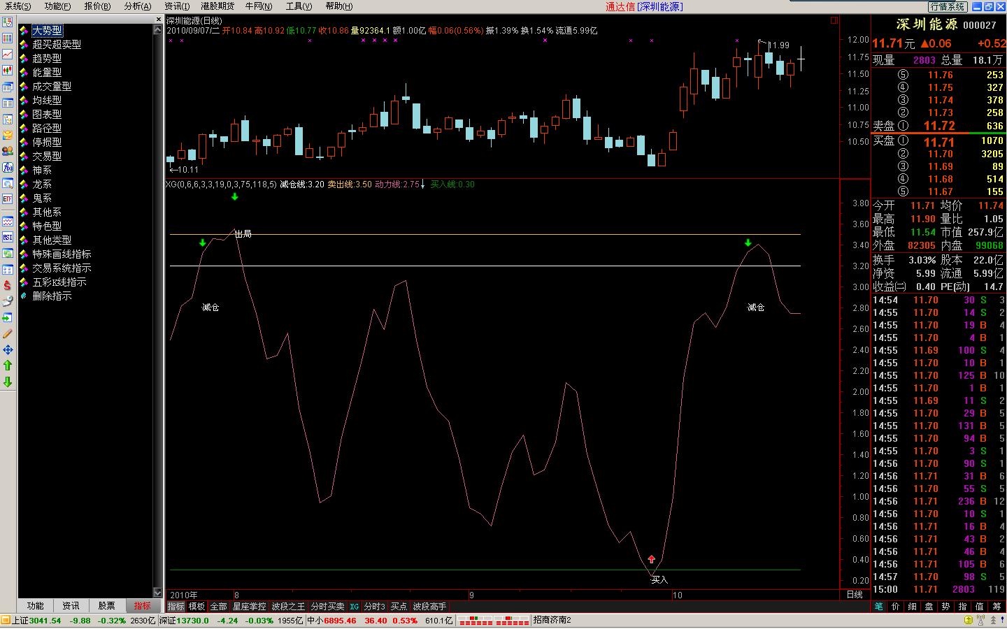The width and height of the screenshot is (1007, 629).
Task: Click 招商济南2 in status bar
Action: click(552, 621)
